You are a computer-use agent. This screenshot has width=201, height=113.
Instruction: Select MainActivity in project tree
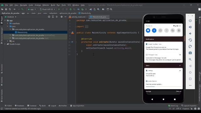pos(35,32)
